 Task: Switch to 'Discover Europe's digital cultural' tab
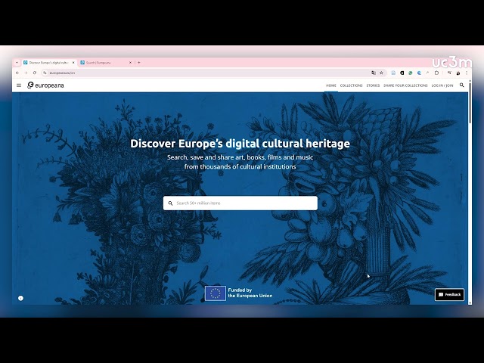(48, 63)
